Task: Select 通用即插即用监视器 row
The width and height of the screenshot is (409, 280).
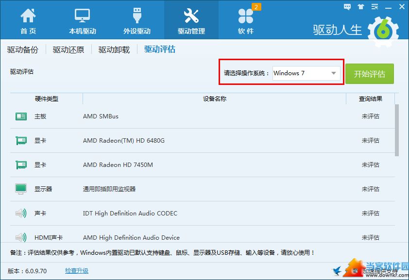Action: [203, 189]
